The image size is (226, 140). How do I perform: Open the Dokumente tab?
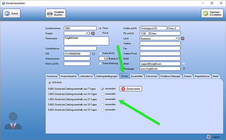152,76
